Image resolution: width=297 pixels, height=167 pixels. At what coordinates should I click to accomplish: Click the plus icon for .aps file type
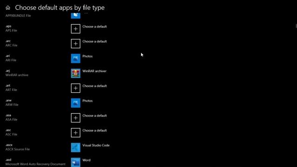[76, 29]
